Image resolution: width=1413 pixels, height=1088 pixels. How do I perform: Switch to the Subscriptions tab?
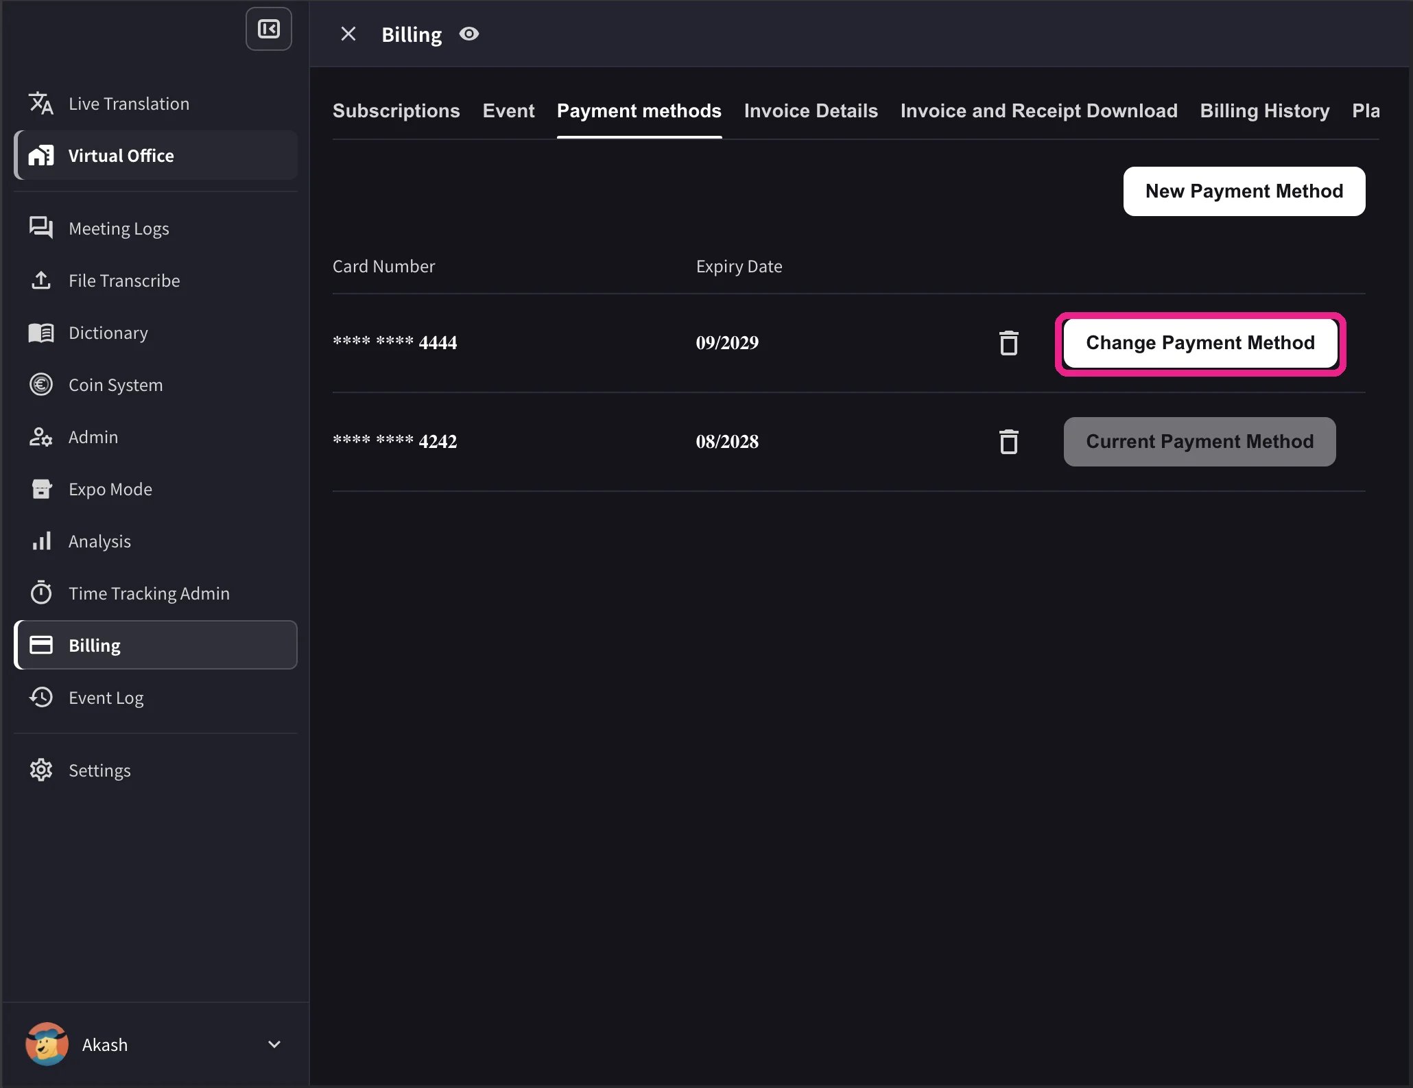tap(396, 110)
